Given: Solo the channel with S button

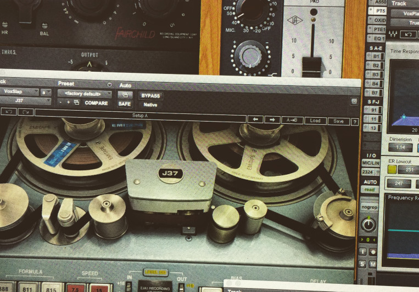Looking at the screenshot, I should point(362,264).
